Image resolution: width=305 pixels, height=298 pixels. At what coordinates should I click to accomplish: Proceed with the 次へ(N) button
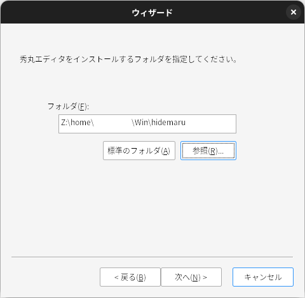click(191, 277)
